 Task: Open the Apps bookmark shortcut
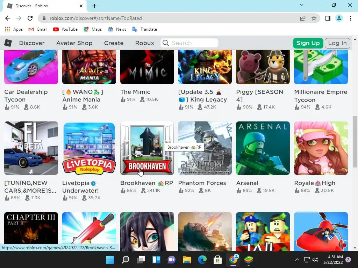tap(14, 29)
